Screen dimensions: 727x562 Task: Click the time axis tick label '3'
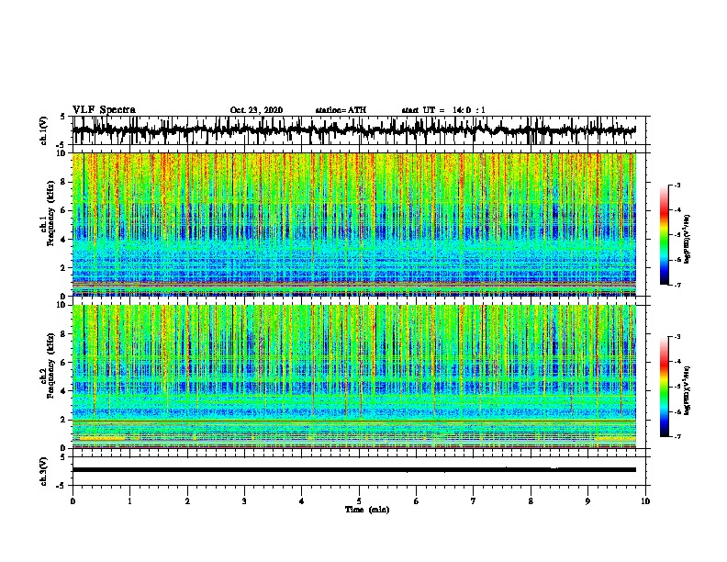point(244,501)
